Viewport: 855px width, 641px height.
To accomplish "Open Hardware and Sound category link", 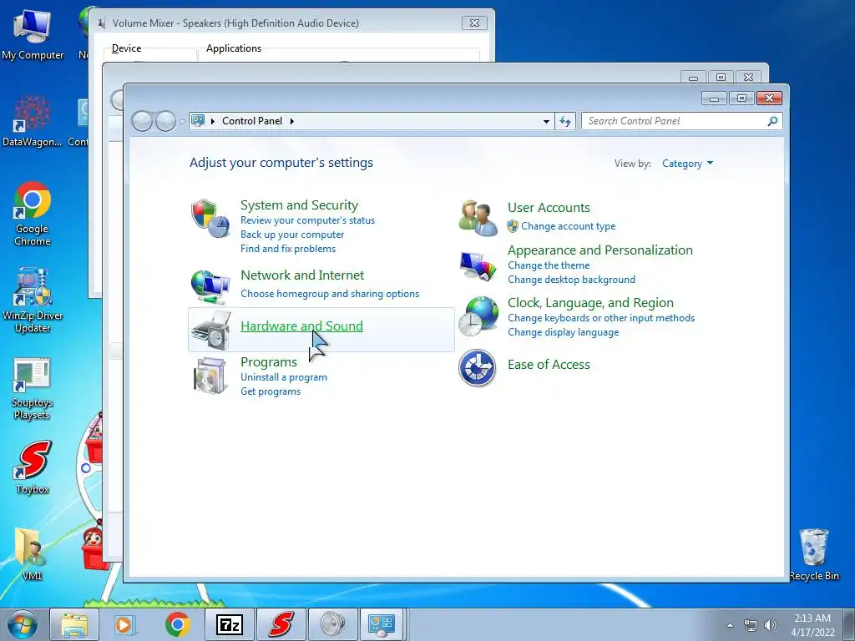I will pos(301,326).
